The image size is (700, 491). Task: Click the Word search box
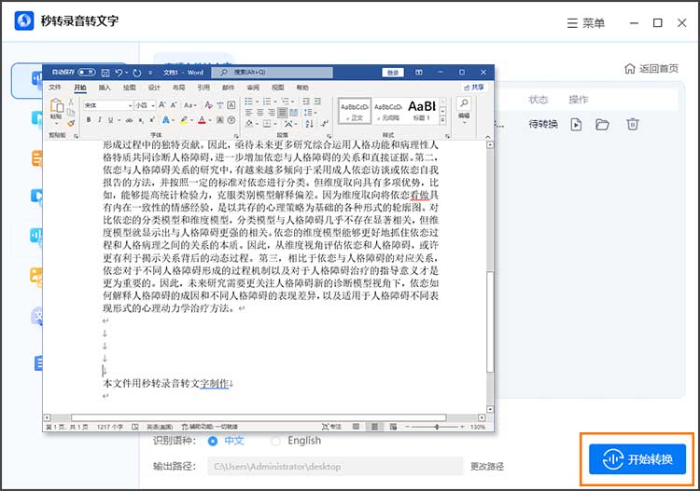272,72
